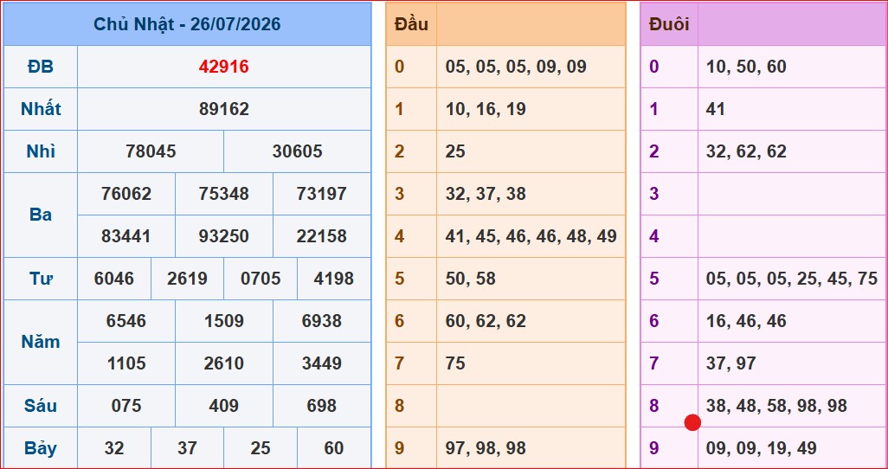Select Bảy prize cell 32
888x469 pixels.
tap(114, 448)
